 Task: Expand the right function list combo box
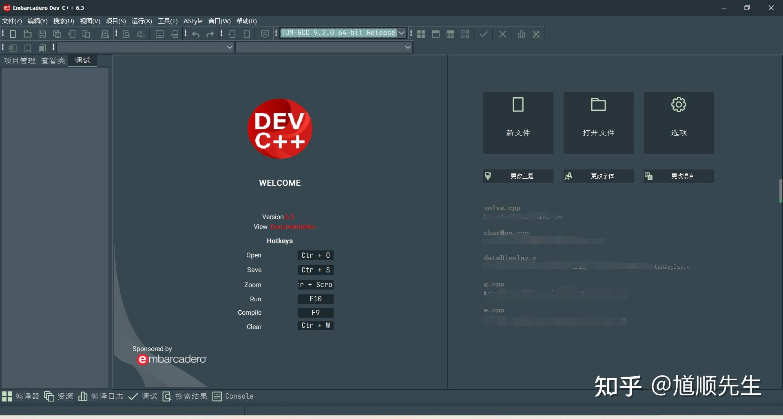click(x=324, y=47)
